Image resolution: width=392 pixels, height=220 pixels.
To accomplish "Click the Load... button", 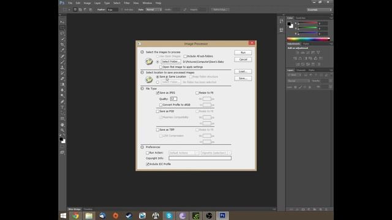I will point(243,71).
